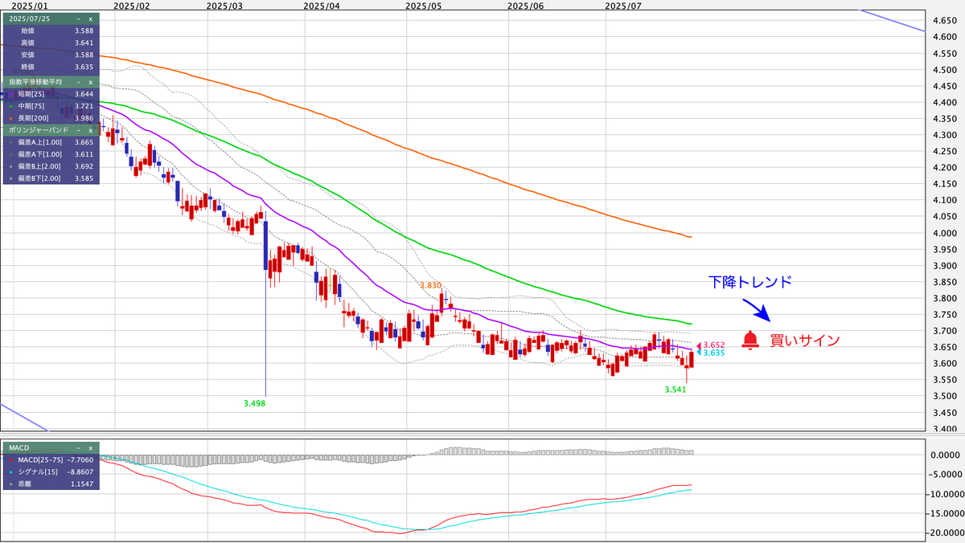Close the ボリンジャーバンド panel
Viewport: 965px width, 543px height.
(90, 129)
